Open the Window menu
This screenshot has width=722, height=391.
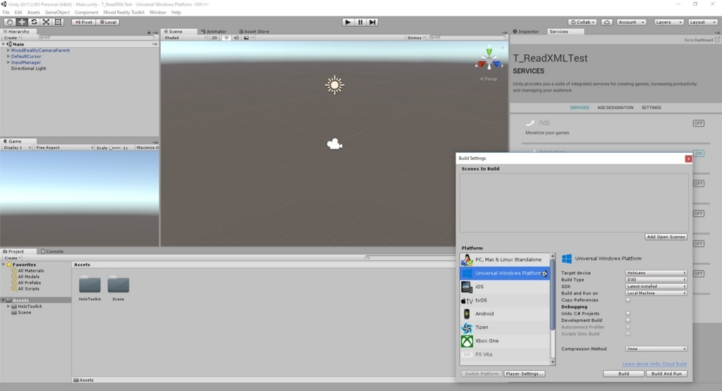click(157, 13)
